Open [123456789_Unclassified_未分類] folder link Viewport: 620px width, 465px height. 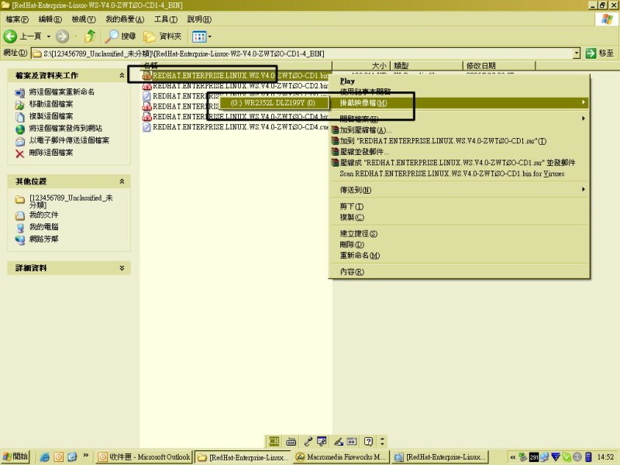(x=71, y=201)
